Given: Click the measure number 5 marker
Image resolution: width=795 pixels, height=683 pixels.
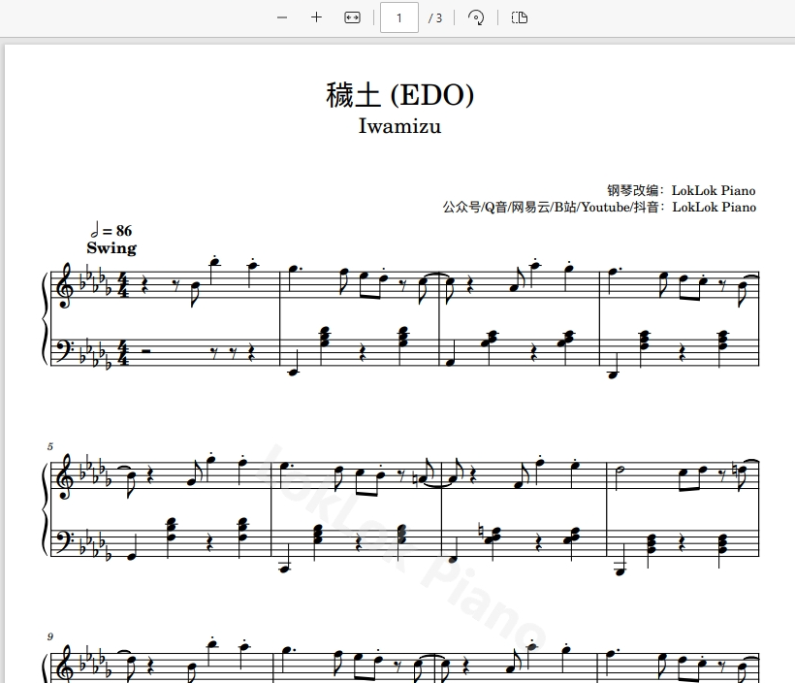Looking at the screenshot, I should click(x=48, y=446).
